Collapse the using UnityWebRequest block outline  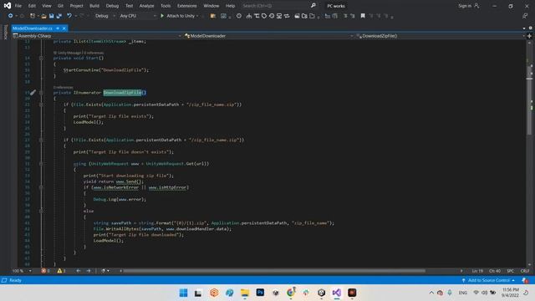point(41,164)
